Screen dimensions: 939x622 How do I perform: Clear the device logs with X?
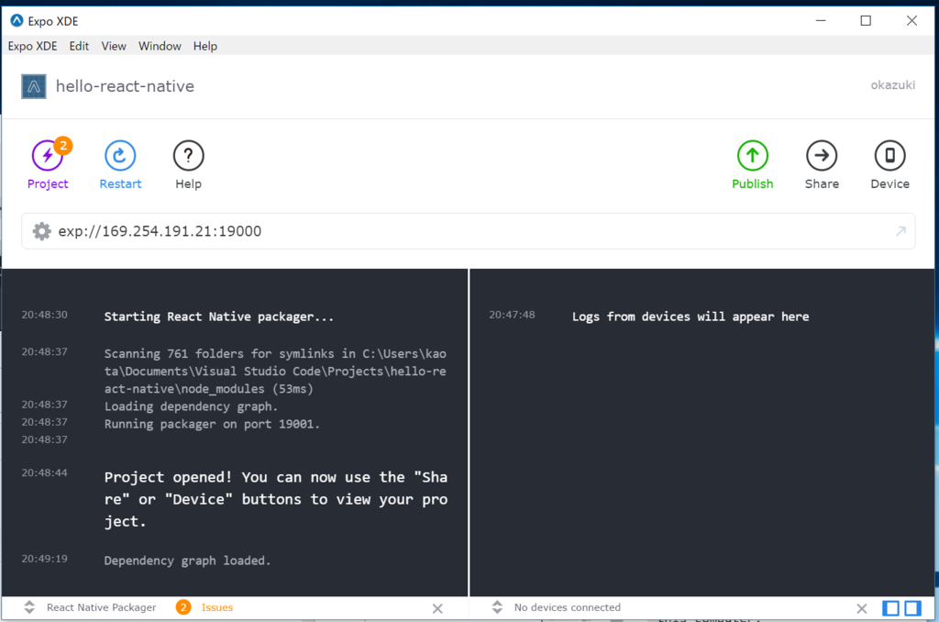coord(862,609)
